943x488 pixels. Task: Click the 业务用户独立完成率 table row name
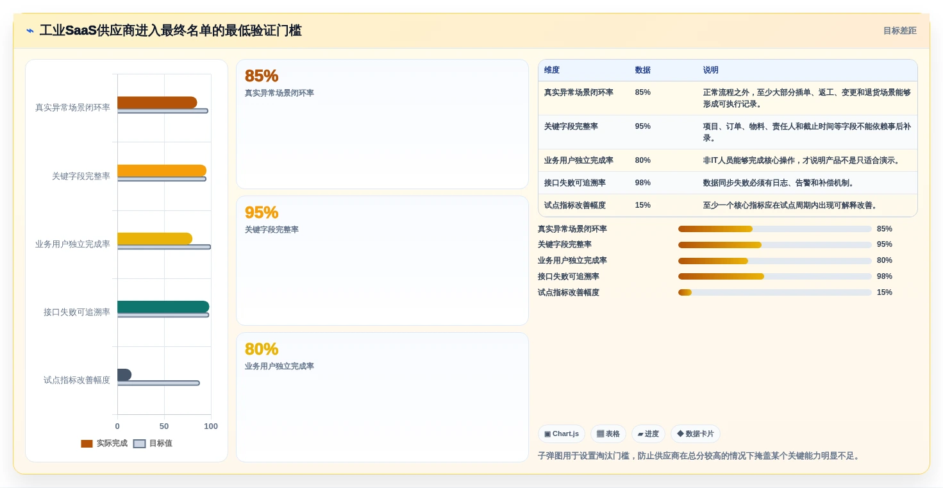tap(579, 160)
